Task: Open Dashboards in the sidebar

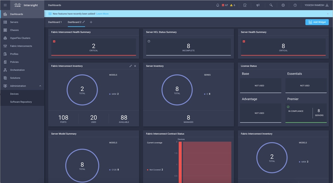Action: [22, 14]
